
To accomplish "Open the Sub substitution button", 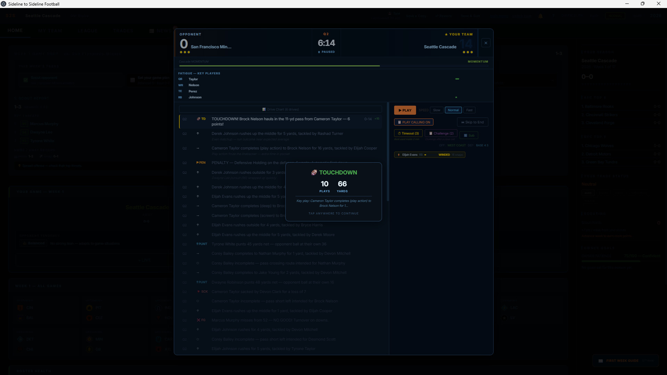I will point(469,135).
